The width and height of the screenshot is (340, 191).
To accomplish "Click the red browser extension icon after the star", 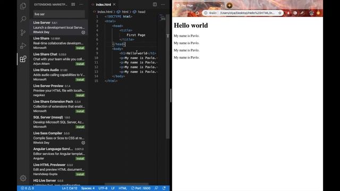I will pyautogui.click(x=288, y=13).
